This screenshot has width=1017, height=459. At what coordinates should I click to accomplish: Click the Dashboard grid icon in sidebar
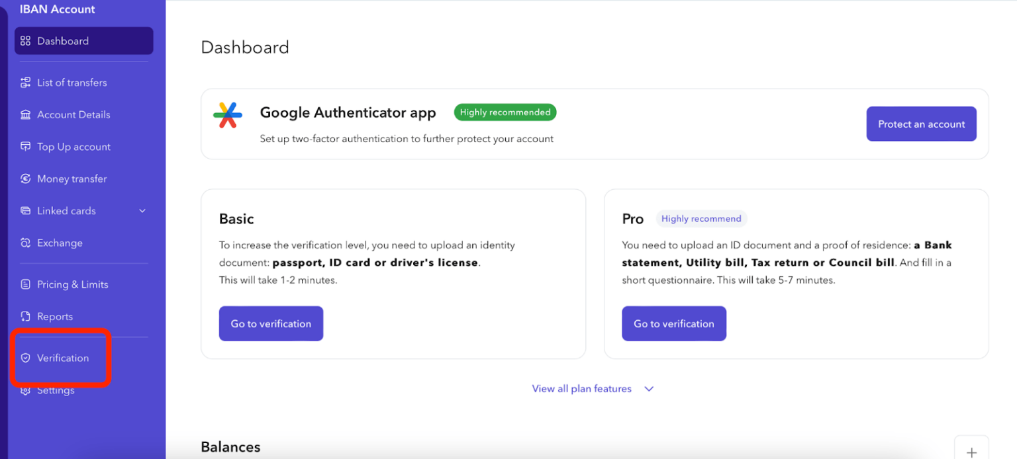(26, 41)
